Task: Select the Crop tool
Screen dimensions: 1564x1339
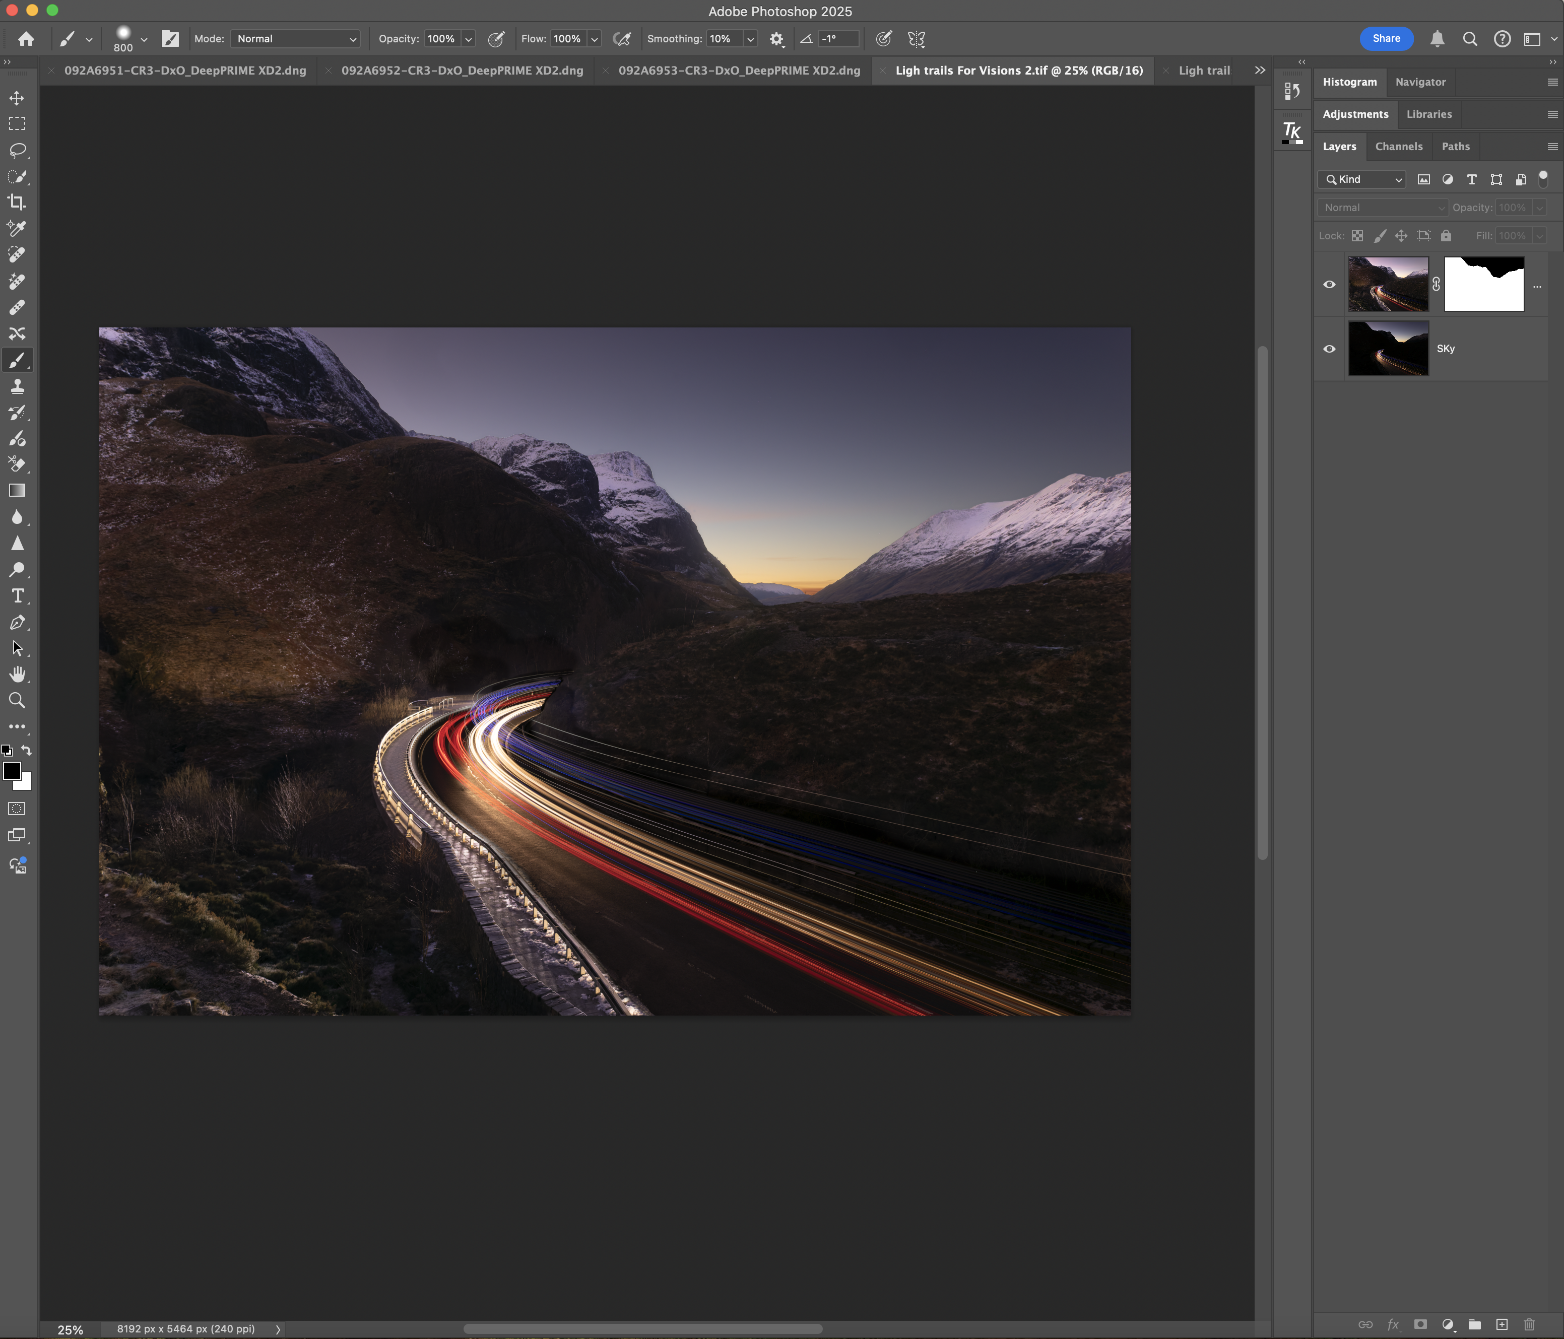Action: point(17,203)
